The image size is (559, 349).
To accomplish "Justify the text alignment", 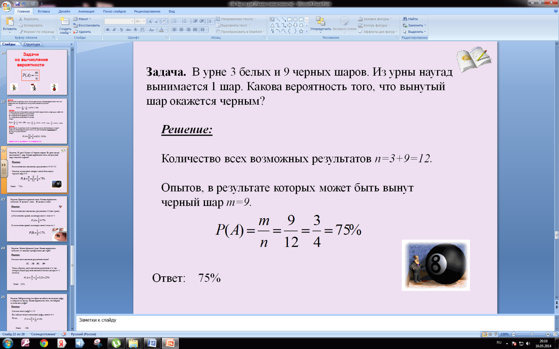I will pyautogui.click(x=195, y=30).
